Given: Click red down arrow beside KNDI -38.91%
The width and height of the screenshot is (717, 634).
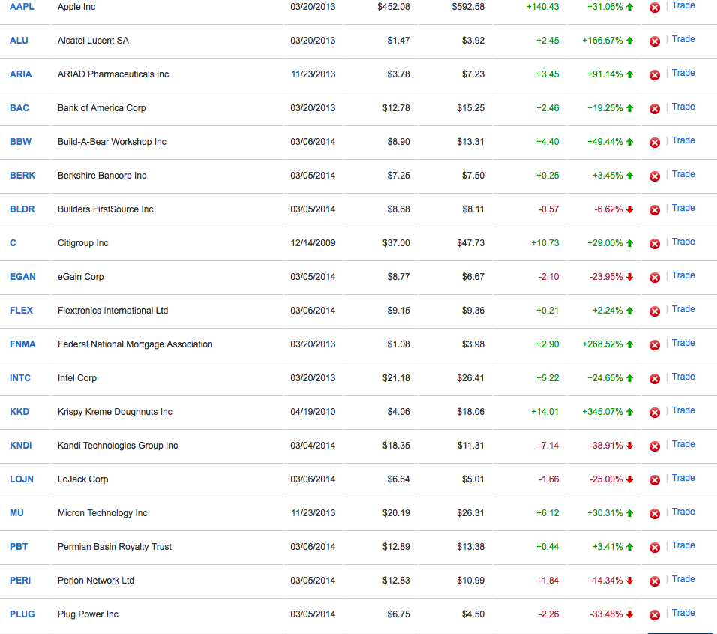Looking at the screenshot, I should 630,446.
